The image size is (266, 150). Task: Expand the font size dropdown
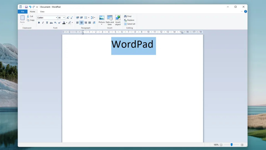coord(64,18)
